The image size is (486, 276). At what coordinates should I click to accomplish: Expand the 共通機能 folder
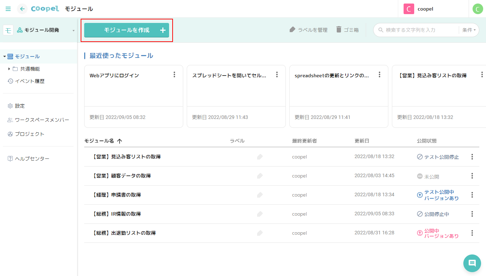click(9, 69)
